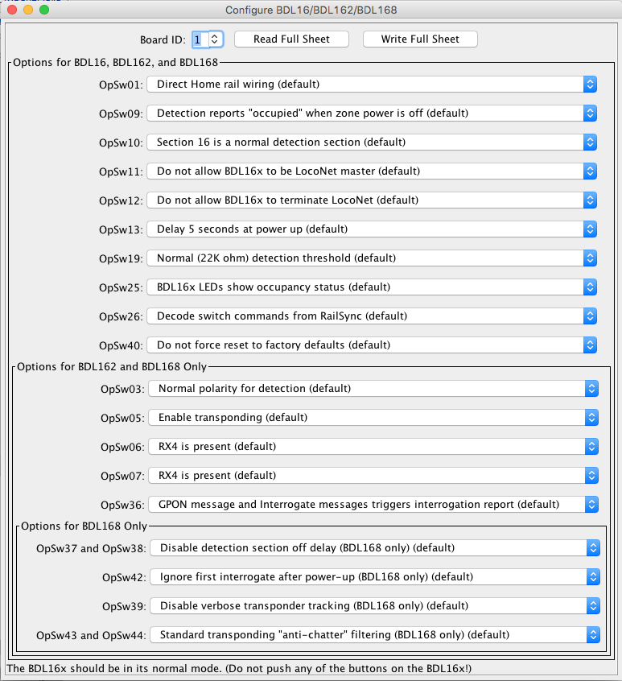Expand the OpSw12 terminate LocoNet dropdown
Viewport: 622px width, 681px height.
point(371,200)
